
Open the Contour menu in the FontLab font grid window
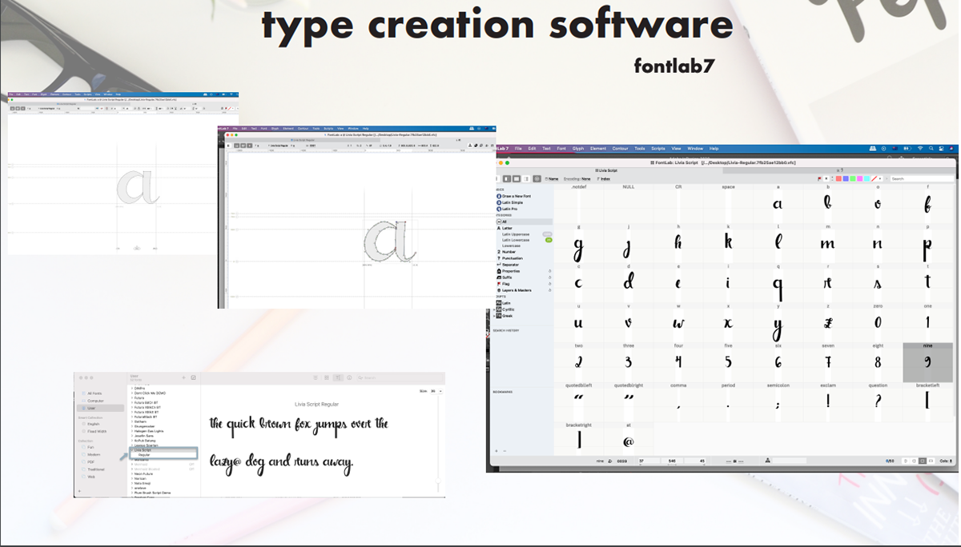click(x=620, y=149)
